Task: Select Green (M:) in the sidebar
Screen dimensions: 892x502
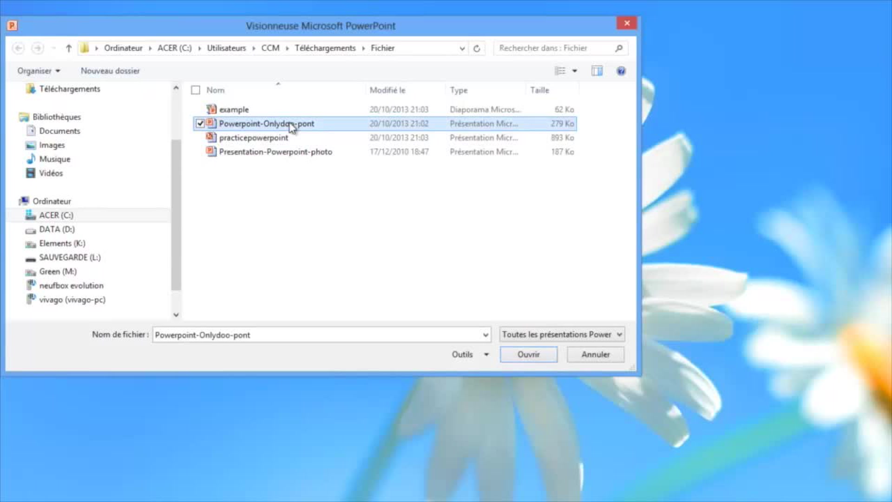Action: coord(58,271)
